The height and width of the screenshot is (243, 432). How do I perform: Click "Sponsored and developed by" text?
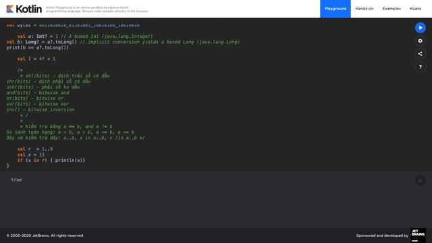382,236
